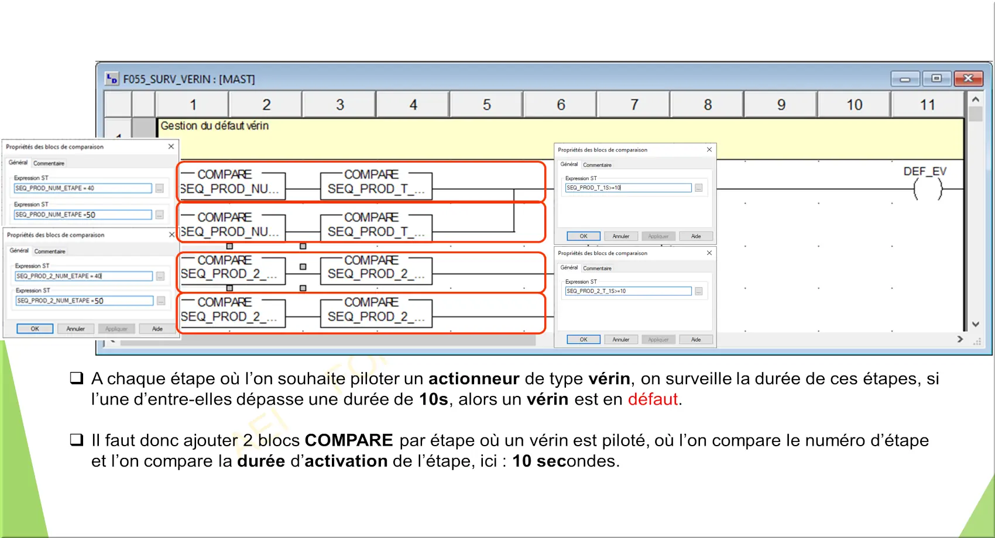Viewport: 995px width, 538px height.
Task: Select column header 4 in ladder grid
Action: tap(413, 105)
